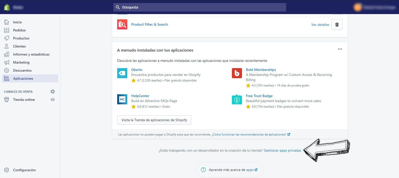This screenshot has width=399, height=178.
Task: Click the Free Trust Badge app icon
Action: coord(237,99)
